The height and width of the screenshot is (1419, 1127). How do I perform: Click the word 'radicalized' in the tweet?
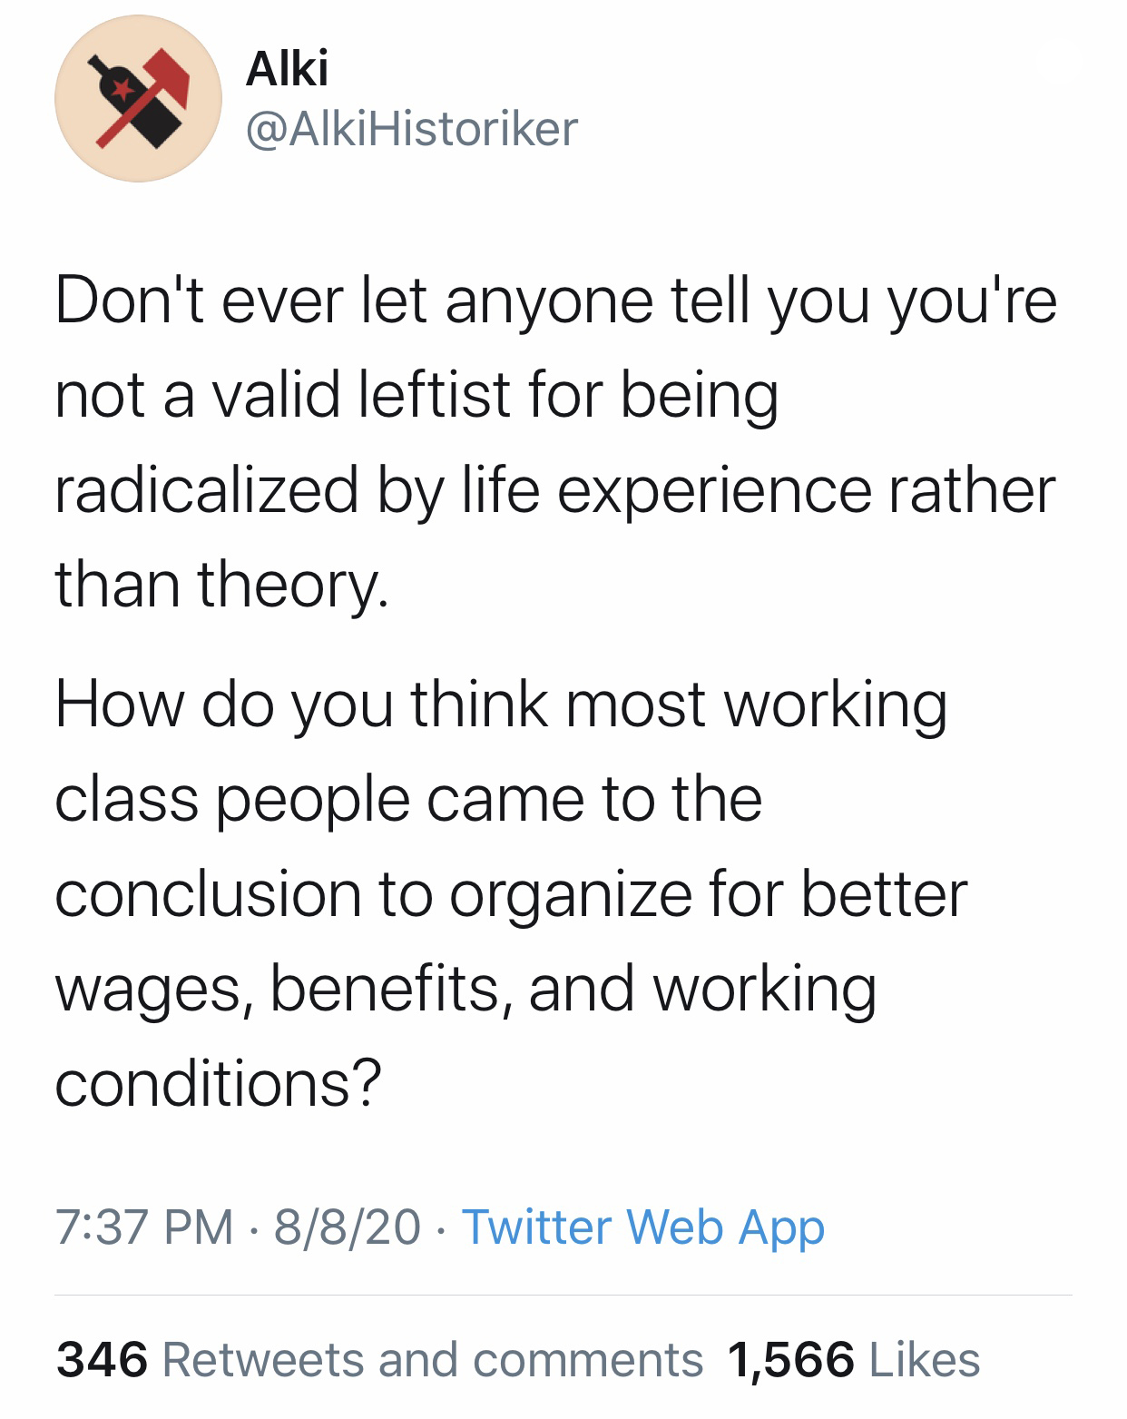207,490
